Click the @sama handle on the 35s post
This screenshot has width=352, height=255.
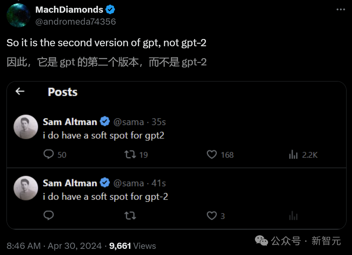tap(128, 122)
